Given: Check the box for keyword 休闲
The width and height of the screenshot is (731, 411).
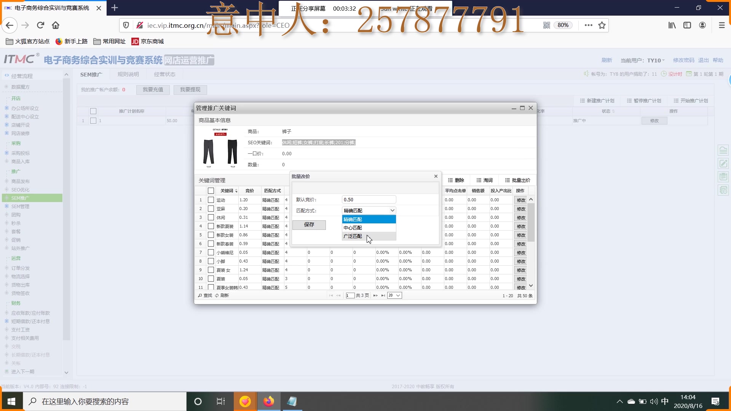Looking at the screenshot, I should tap(211, 217).
